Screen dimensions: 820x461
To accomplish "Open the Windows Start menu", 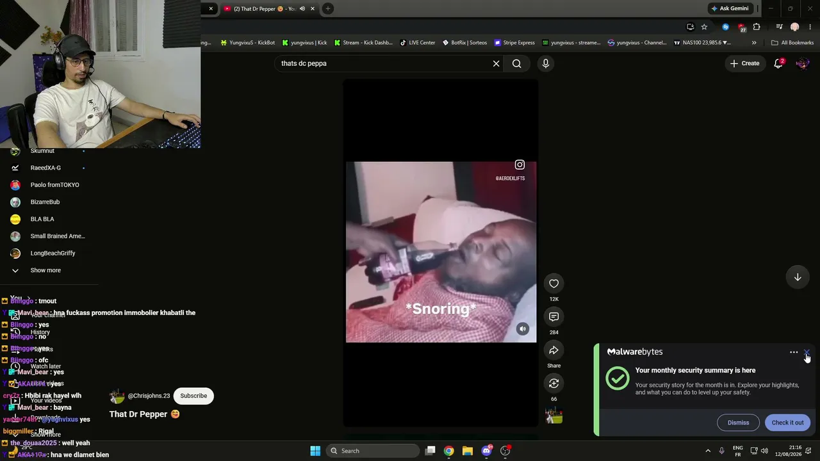I will tap(315, 451).
